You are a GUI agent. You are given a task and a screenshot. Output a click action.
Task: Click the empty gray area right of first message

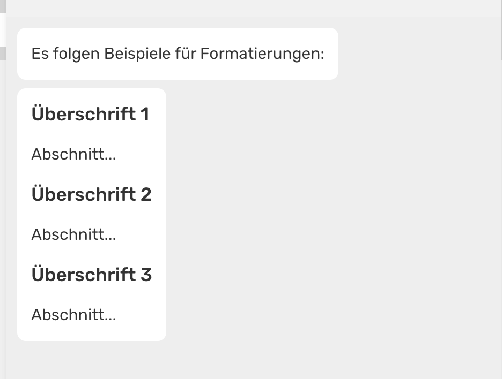(x=418, y=54)
